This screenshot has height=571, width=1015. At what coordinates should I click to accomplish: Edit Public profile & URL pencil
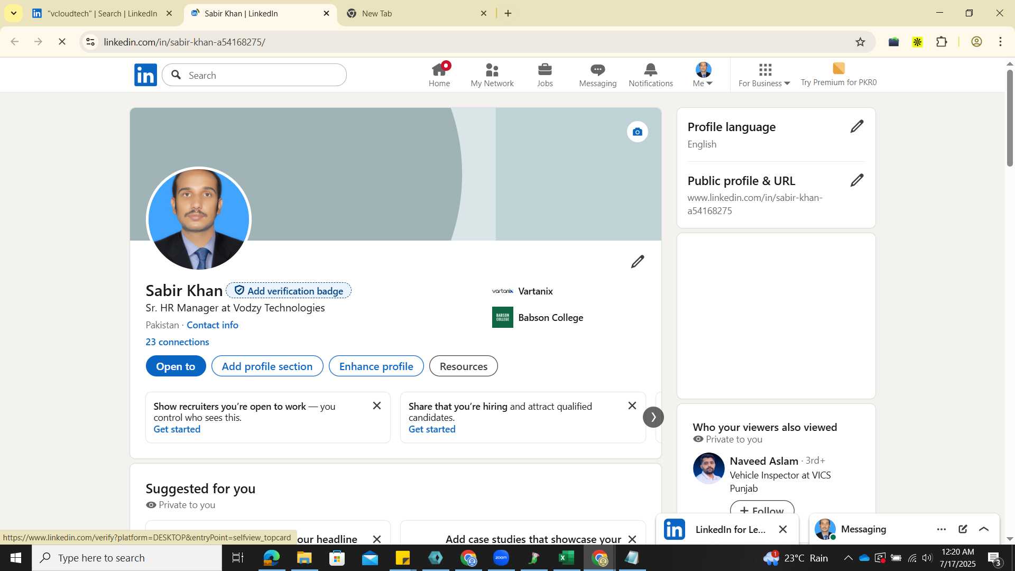pyautogui.click(x=857, y=180)
